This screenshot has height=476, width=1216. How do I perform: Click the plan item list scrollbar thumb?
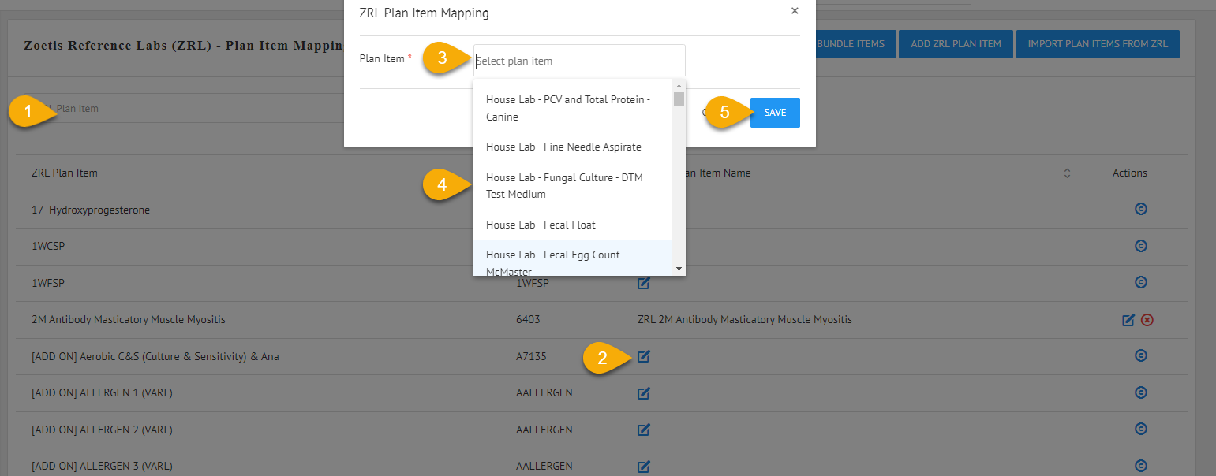[679, 99]
